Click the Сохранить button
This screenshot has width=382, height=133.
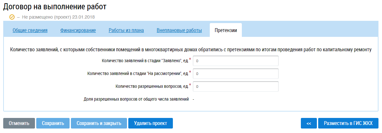52,123
